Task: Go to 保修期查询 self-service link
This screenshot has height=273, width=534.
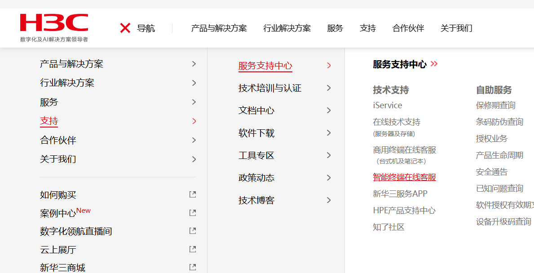Action: point(495,106)
